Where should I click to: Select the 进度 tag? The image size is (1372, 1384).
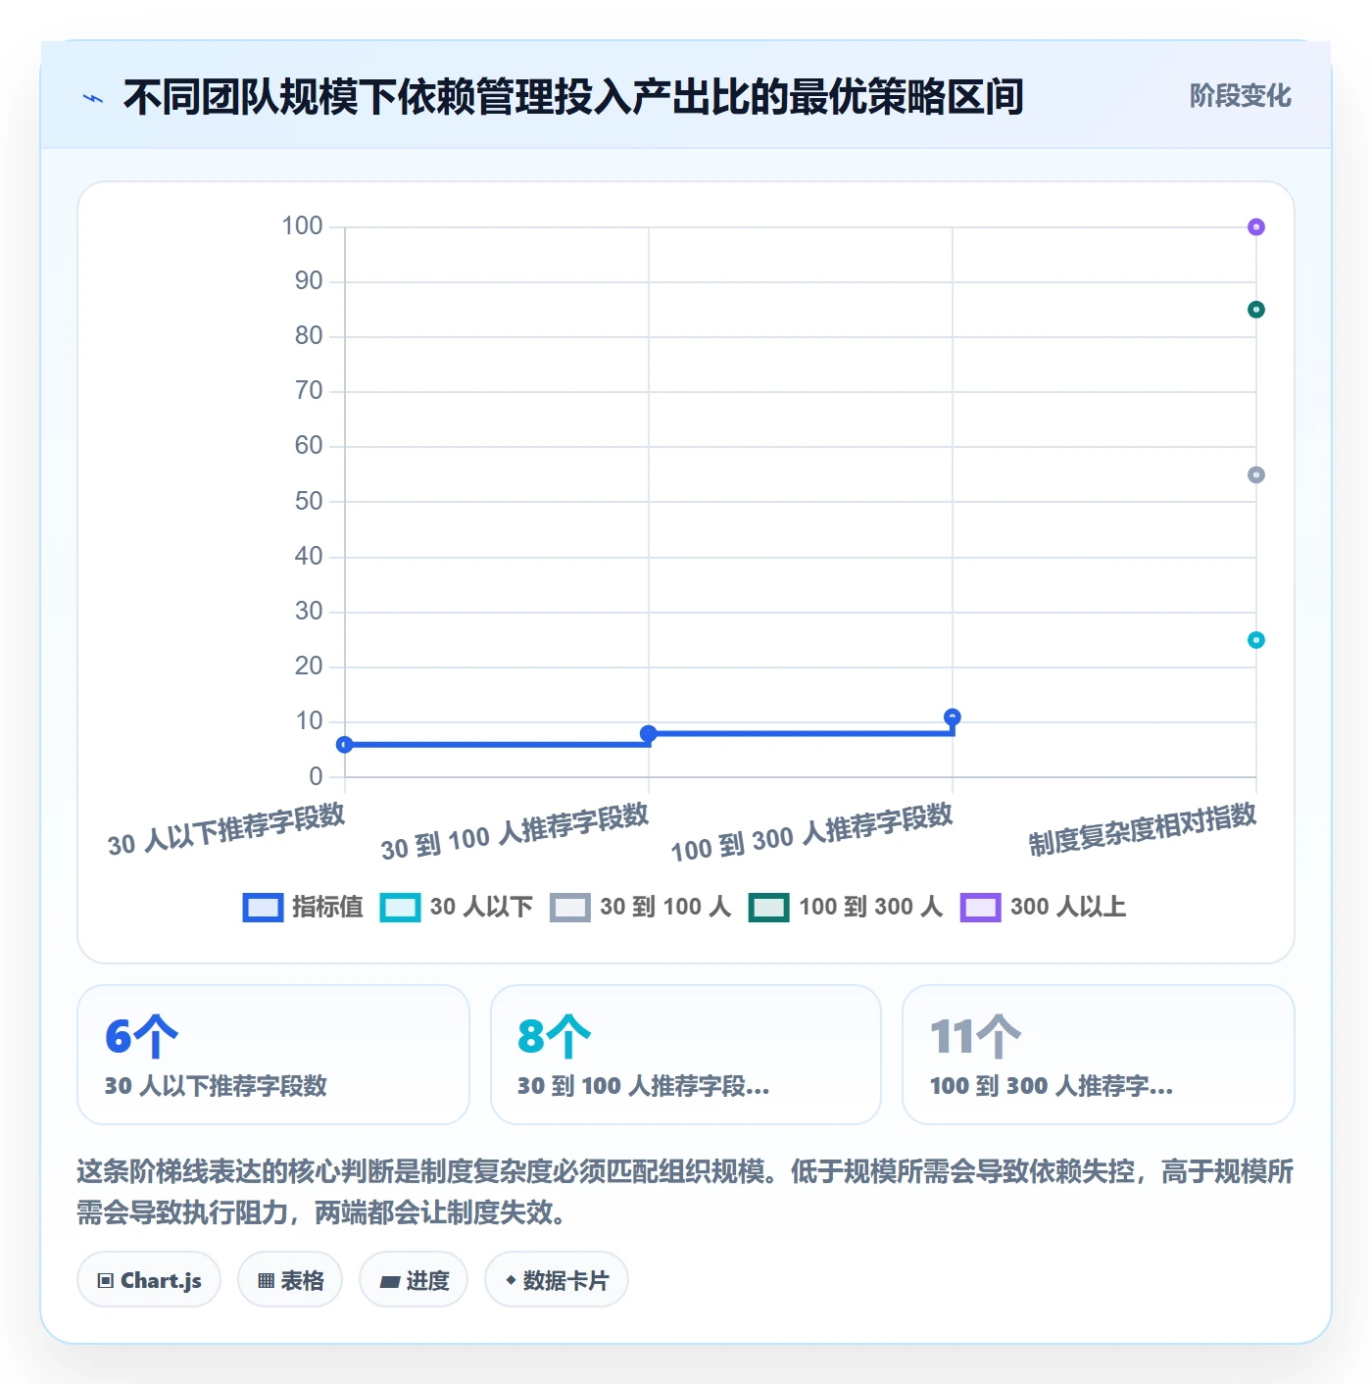tap(414, 1280)
